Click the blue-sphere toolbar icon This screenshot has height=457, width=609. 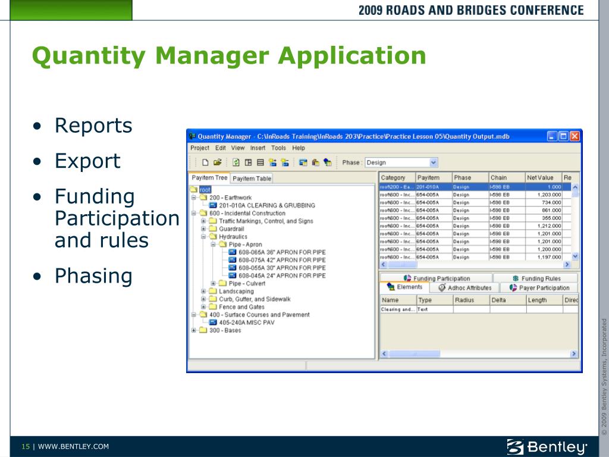pos(328,162)
